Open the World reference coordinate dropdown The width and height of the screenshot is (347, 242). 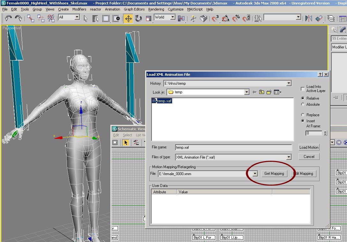(x=173, y=17)
